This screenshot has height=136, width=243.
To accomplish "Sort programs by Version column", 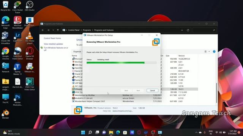I will [x=181, y=56].
